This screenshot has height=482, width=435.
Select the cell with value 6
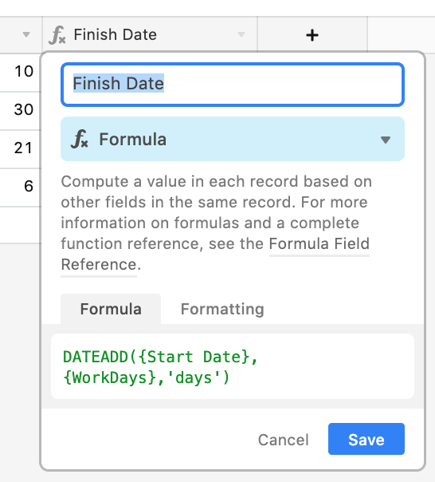click(x=21, y=188)
